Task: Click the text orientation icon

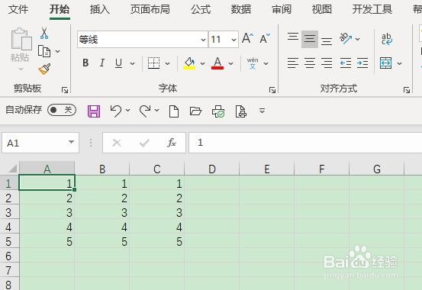Action: click(346, 38)
